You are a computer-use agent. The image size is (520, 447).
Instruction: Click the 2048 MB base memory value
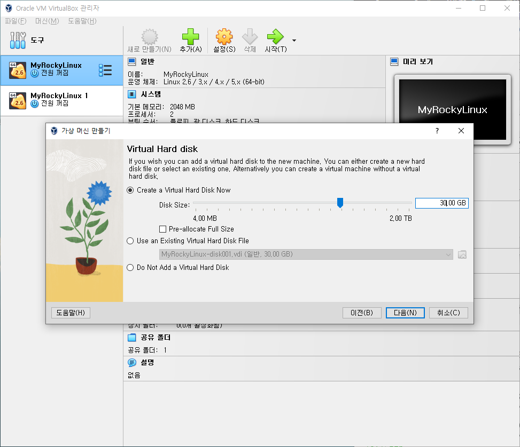pos(182,107)
